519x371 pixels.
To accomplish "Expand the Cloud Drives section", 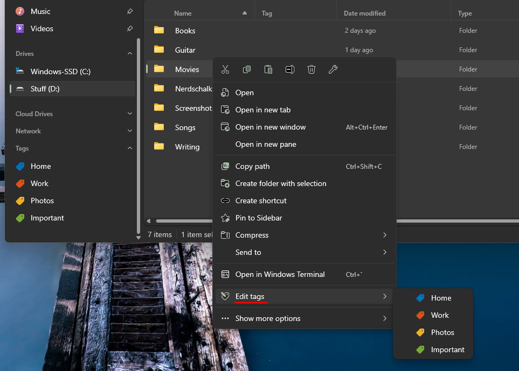I will click(x=129, y=114).
